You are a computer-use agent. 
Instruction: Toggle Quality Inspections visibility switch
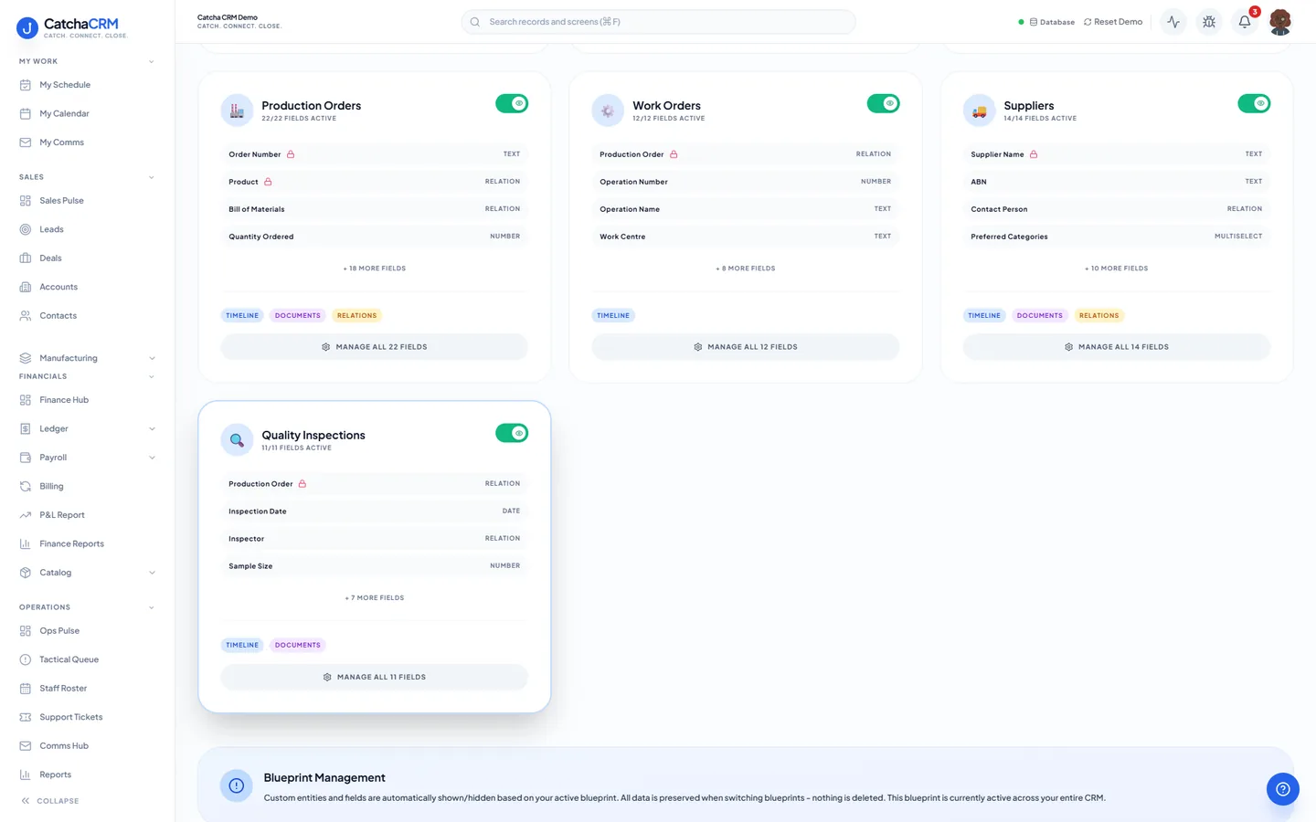pos(512,433)
